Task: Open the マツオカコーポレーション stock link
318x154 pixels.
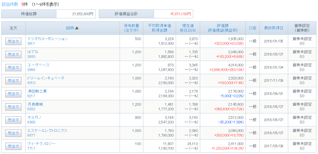Action: point(47,39)
